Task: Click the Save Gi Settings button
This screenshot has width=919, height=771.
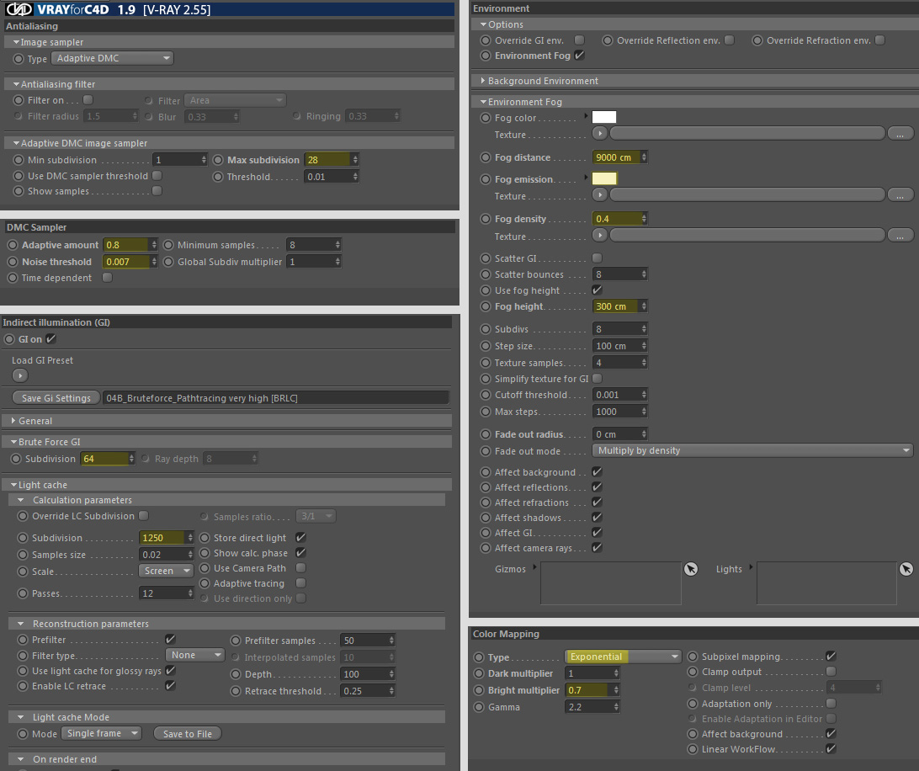Action: pyautogui.click(x=56, y=398)
